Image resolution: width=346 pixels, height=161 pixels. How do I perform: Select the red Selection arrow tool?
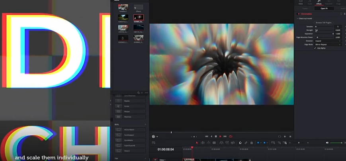pos(197,143)
